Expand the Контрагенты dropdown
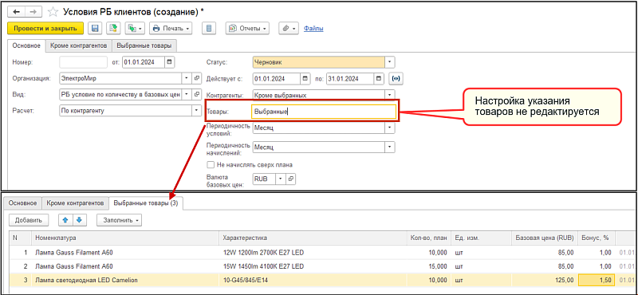This screenshot has height=295, width=638. (x=390, y=95)
